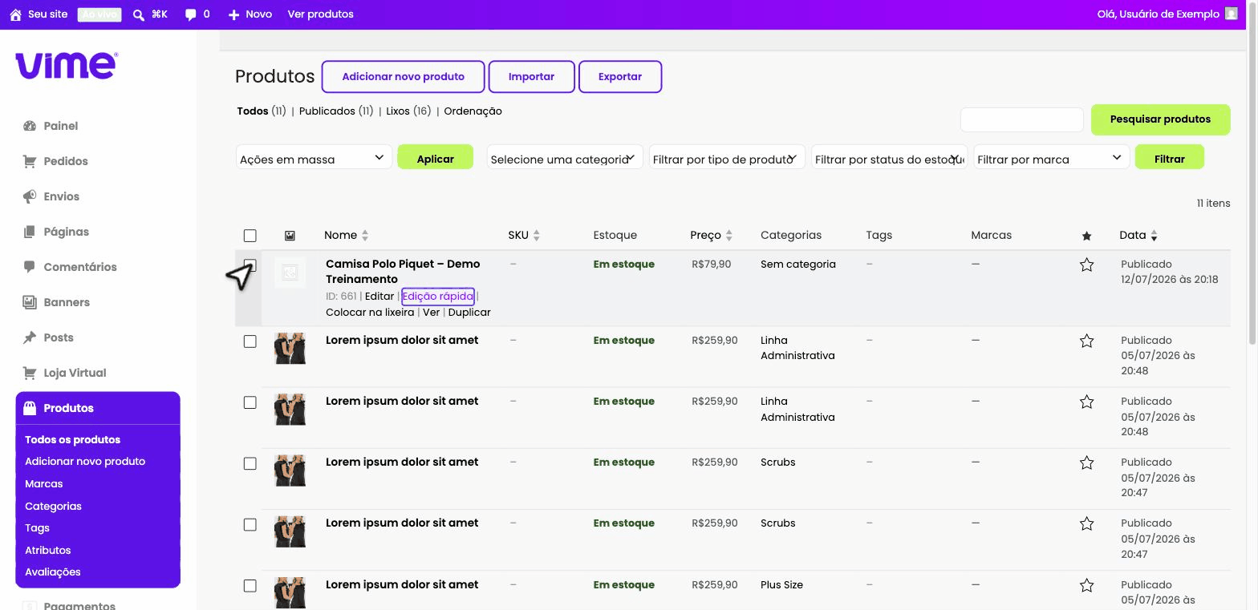Image resolution: width=1258 pixels, height=610 pixels.
Task: Open the Avaliações submenu item
Action: point(53,572)
